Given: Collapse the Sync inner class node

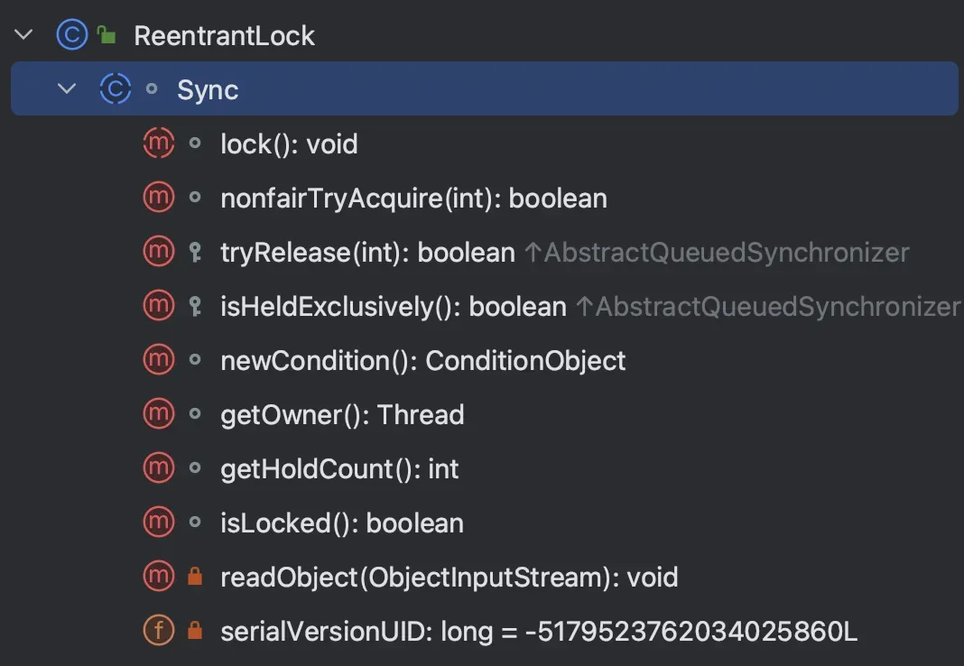Looking at the screenshot, I should point(67,89).
